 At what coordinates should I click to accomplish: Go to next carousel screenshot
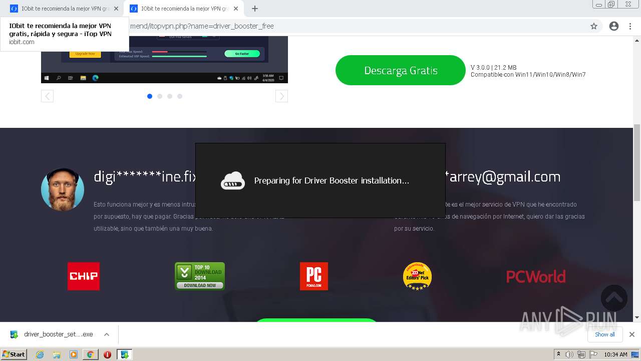point(281,96)
